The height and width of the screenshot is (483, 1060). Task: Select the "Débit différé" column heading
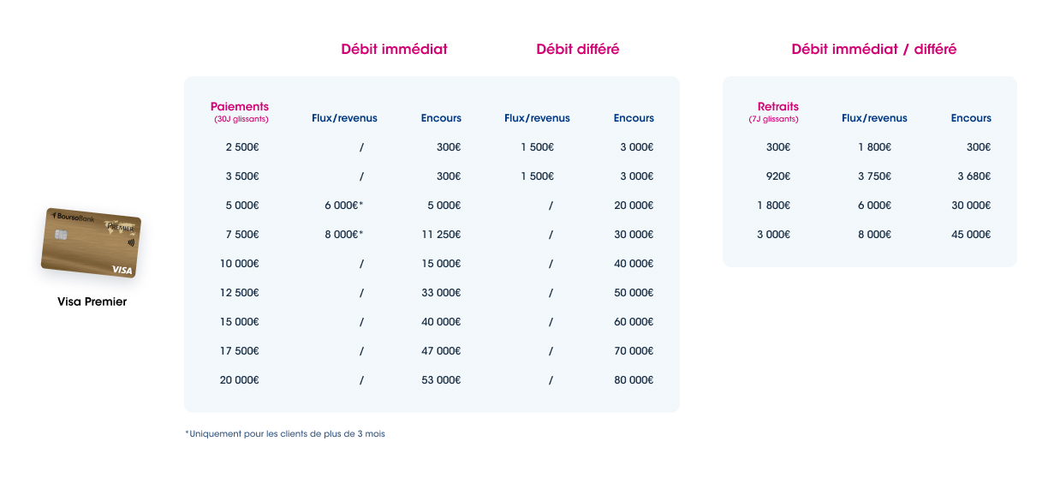click(x=577, y=50)
